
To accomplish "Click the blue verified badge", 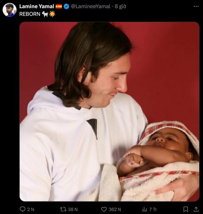I will [66, 6].
